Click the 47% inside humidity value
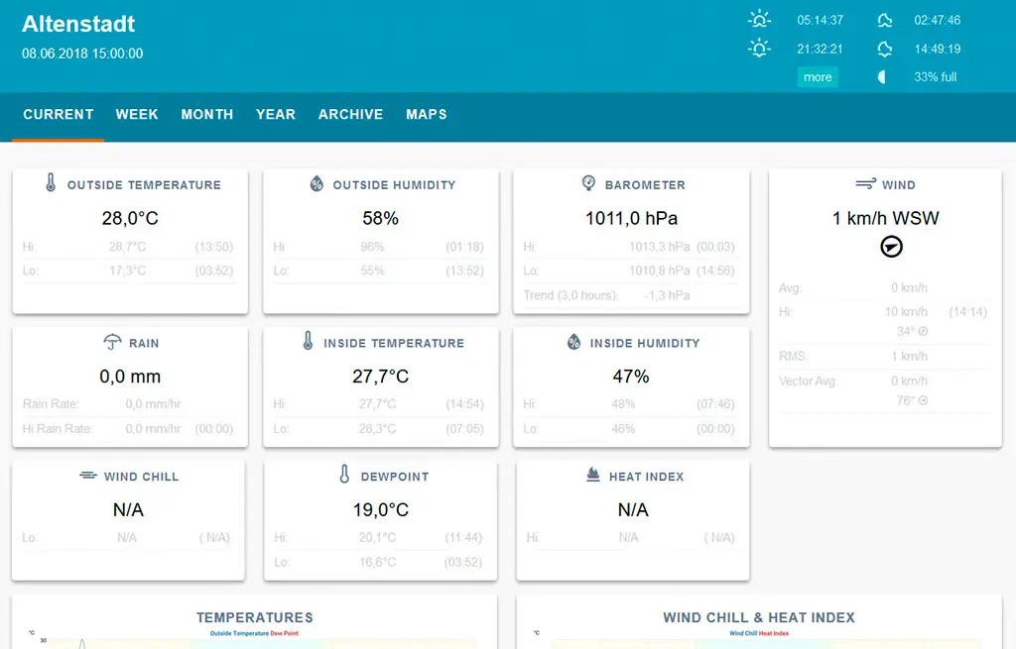 pyautogui.click(x=631, y=376)
